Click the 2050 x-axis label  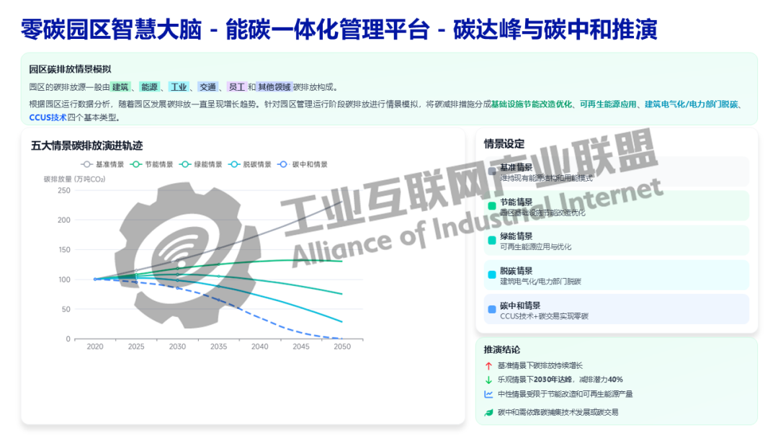coord(342,347)
